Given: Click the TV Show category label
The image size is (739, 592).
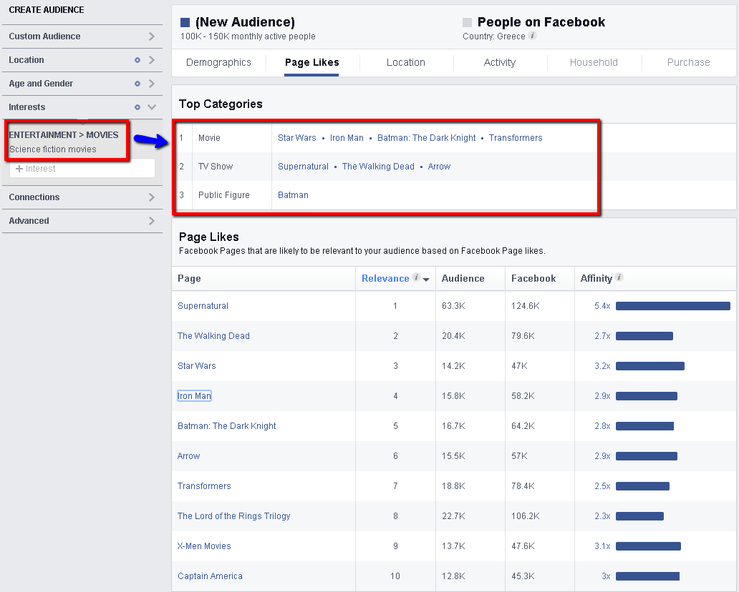Looking at the screenshot, I should tap(216, 167).
